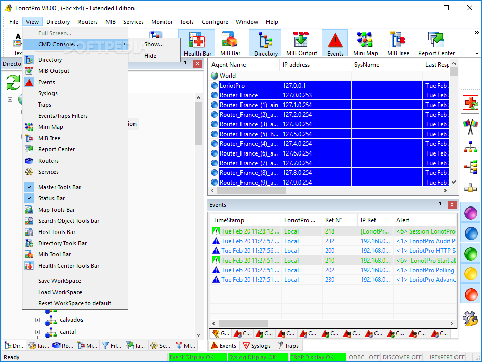The width and height of the screenshot is (482, 362).
Task: Click the warning icon on event 218 row
Action: coord(216,231)
